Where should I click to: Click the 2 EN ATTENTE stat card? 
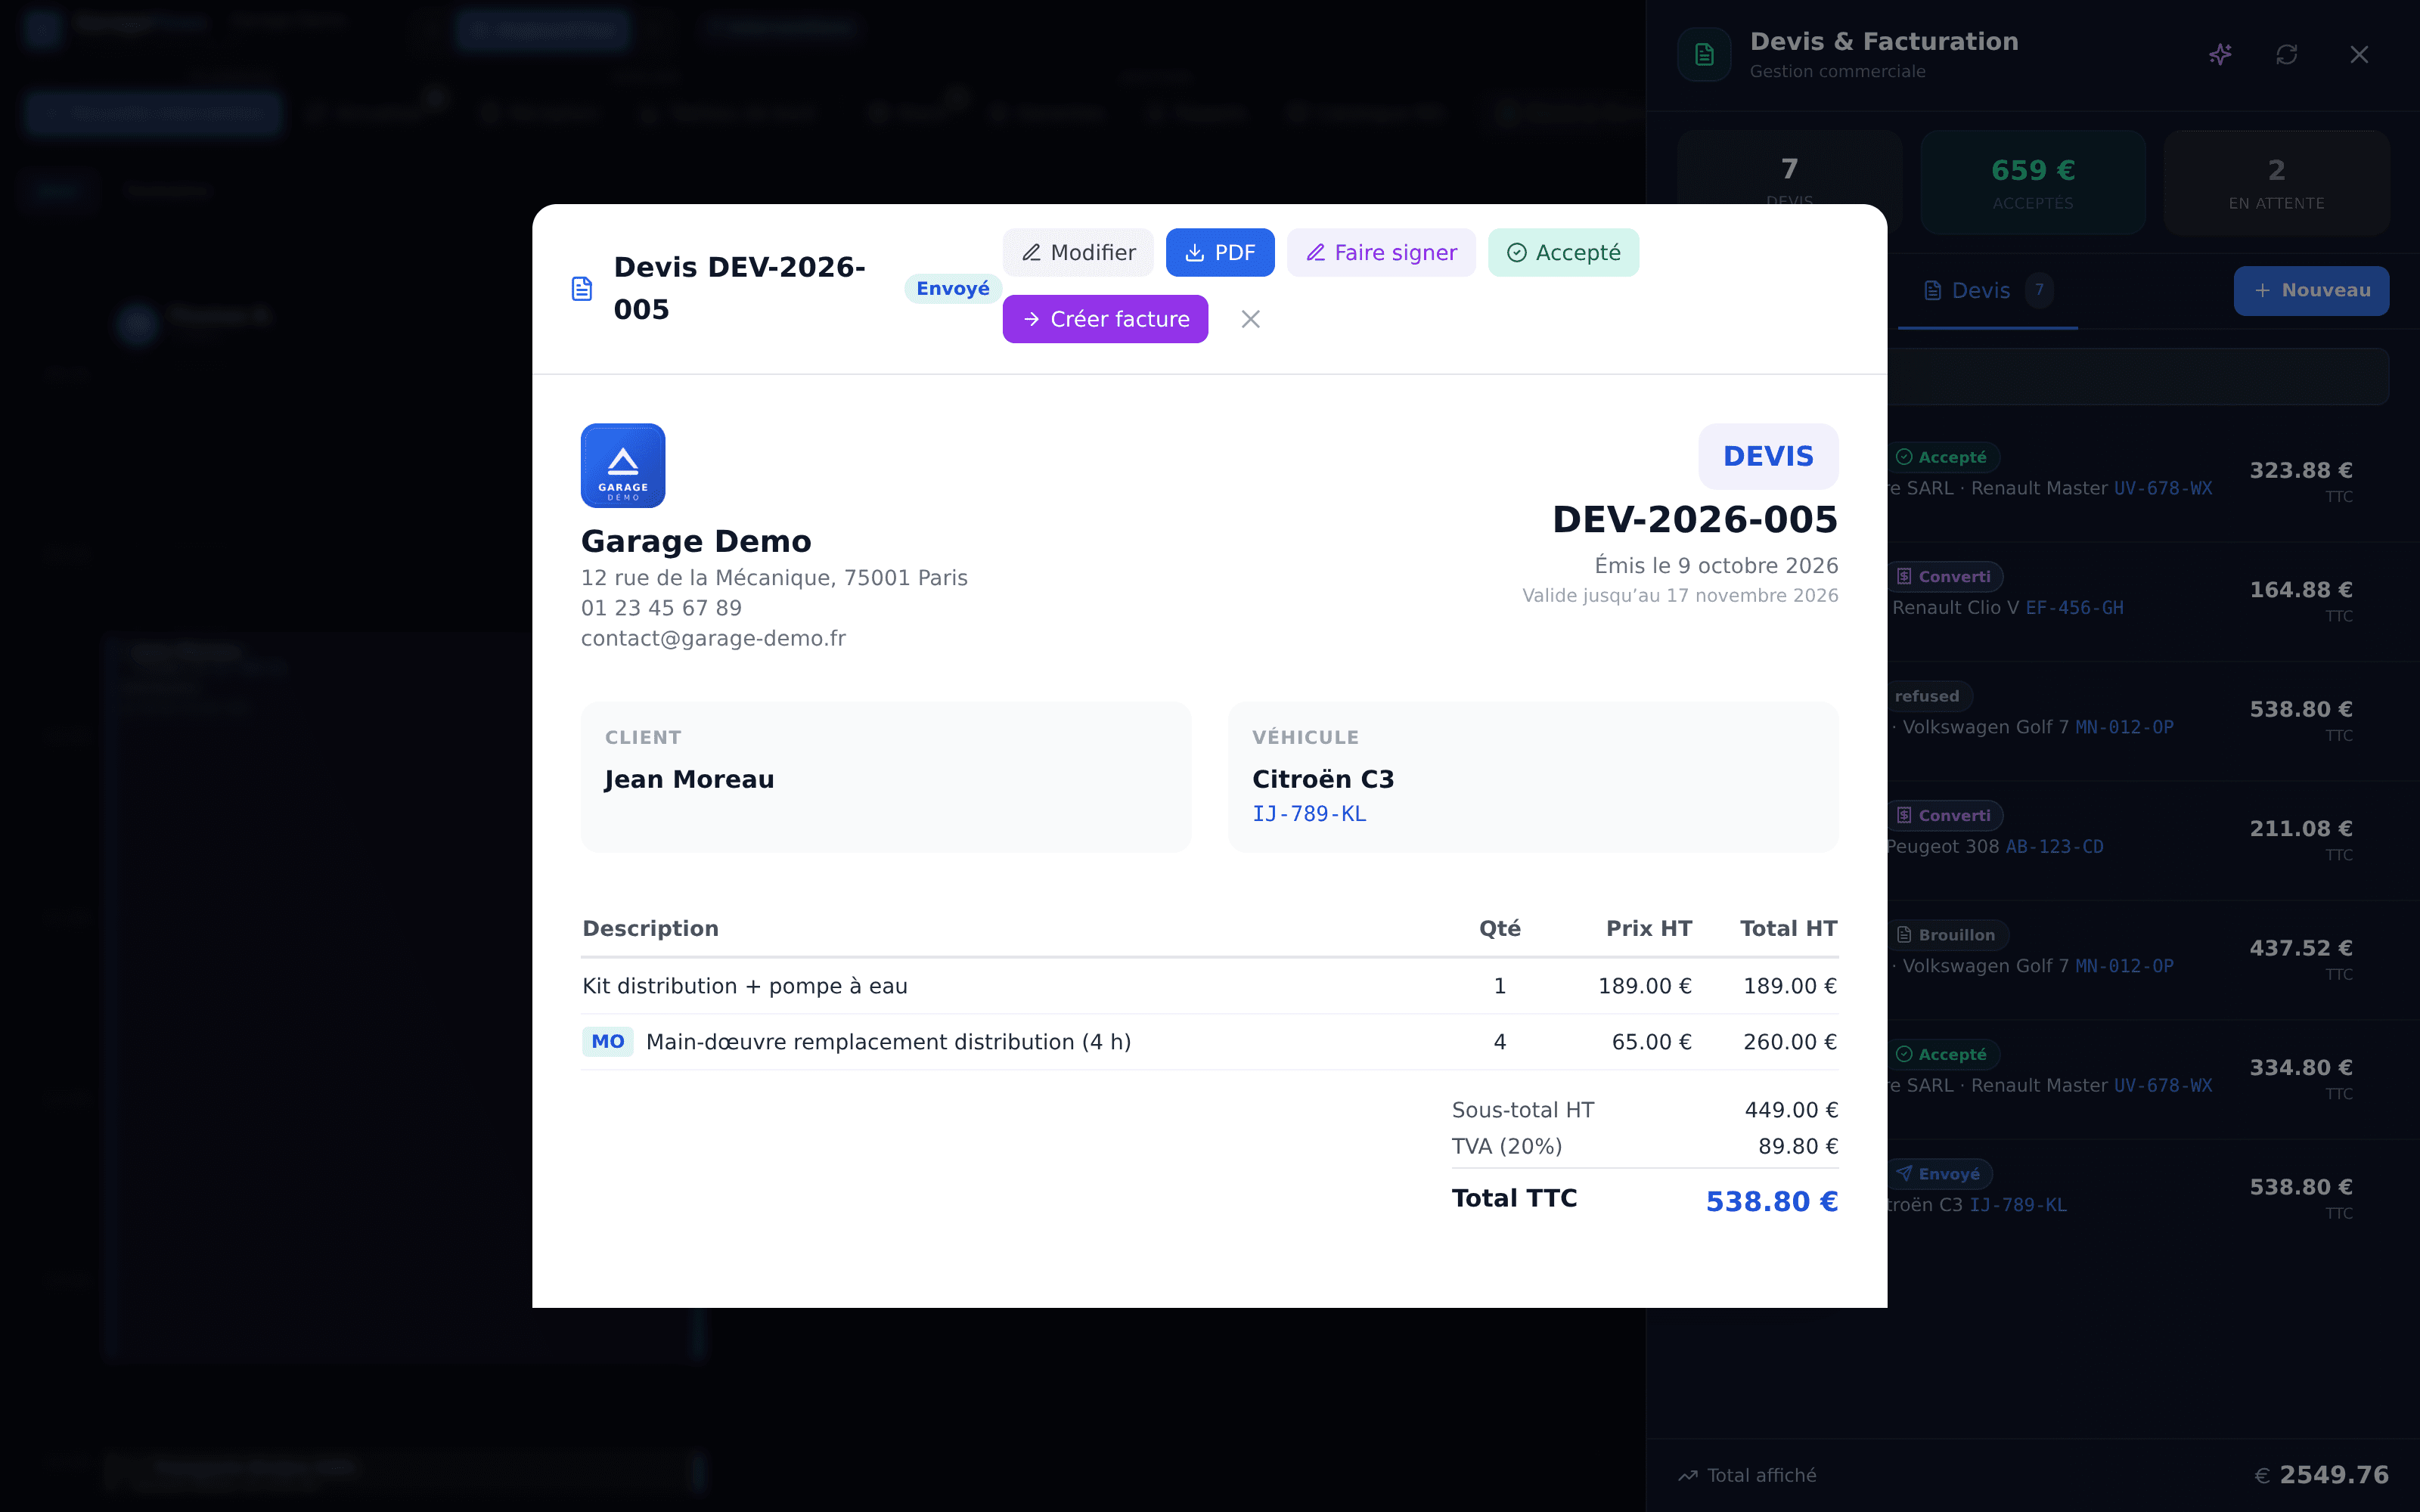click(2276, 182)
